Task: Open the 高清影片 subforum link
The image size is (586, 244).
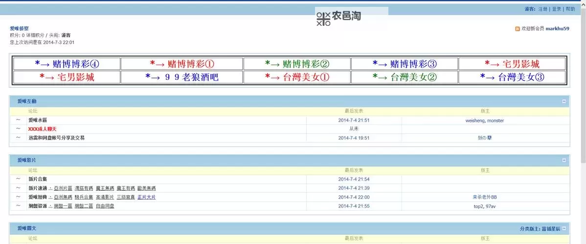Action: pos(105,197)
